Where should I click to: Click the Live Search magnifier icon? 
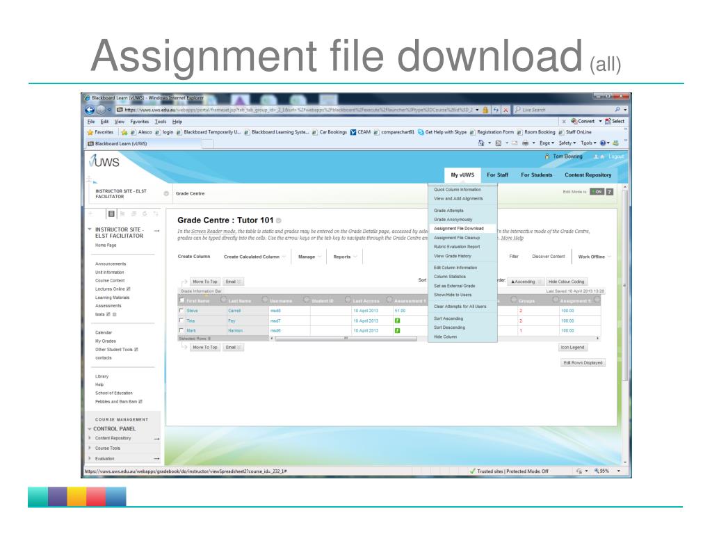click(617, 109)
